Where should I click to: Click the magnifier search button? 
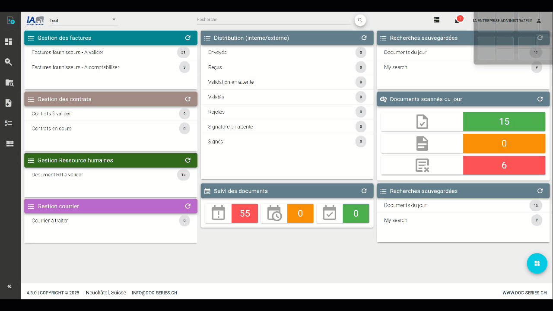(x=360, y=20)
